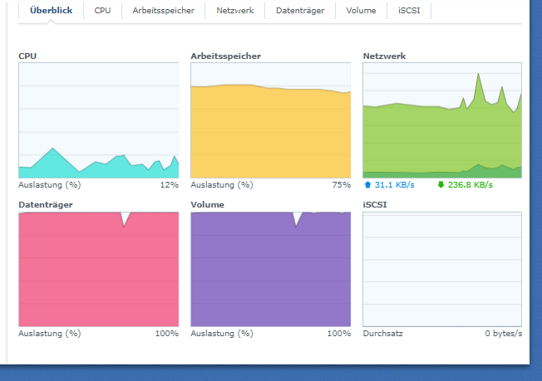
Task: Click the 12% CPU usage value
Action: [169, 185]
